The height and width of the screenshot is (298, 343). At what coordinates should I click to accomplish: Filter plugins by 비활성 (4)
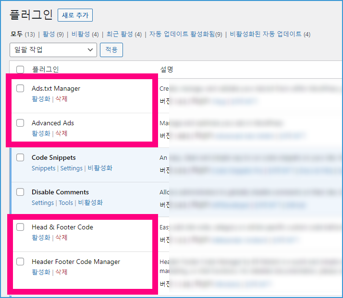tap(85, 34)
